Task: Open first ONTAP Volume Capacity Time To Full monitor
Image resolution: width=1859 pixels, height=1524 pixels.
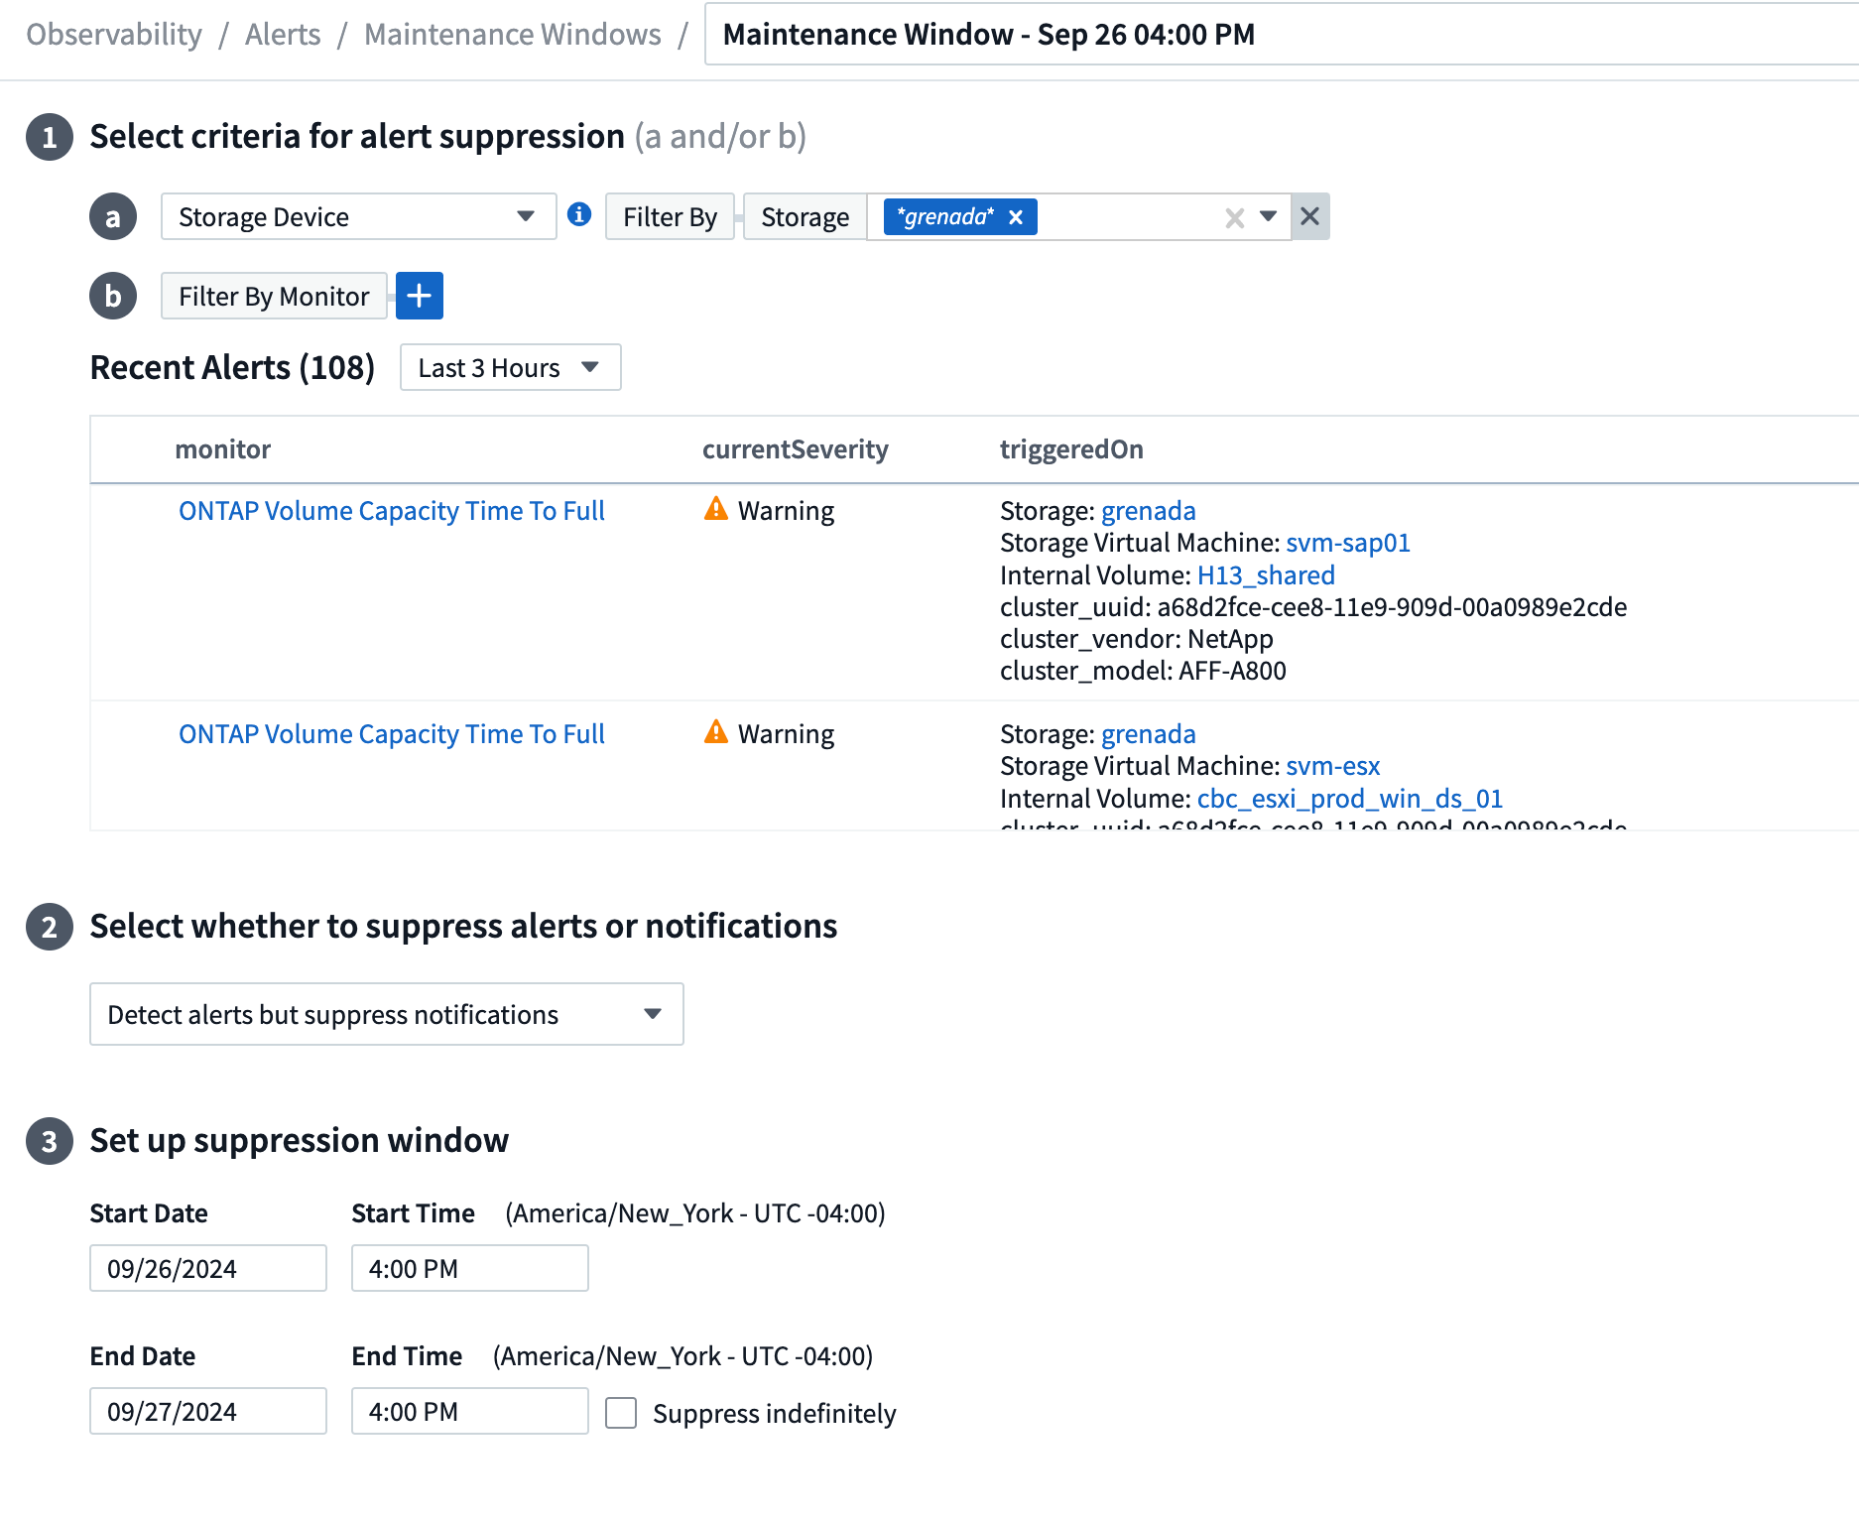Action: coord(391,511)
